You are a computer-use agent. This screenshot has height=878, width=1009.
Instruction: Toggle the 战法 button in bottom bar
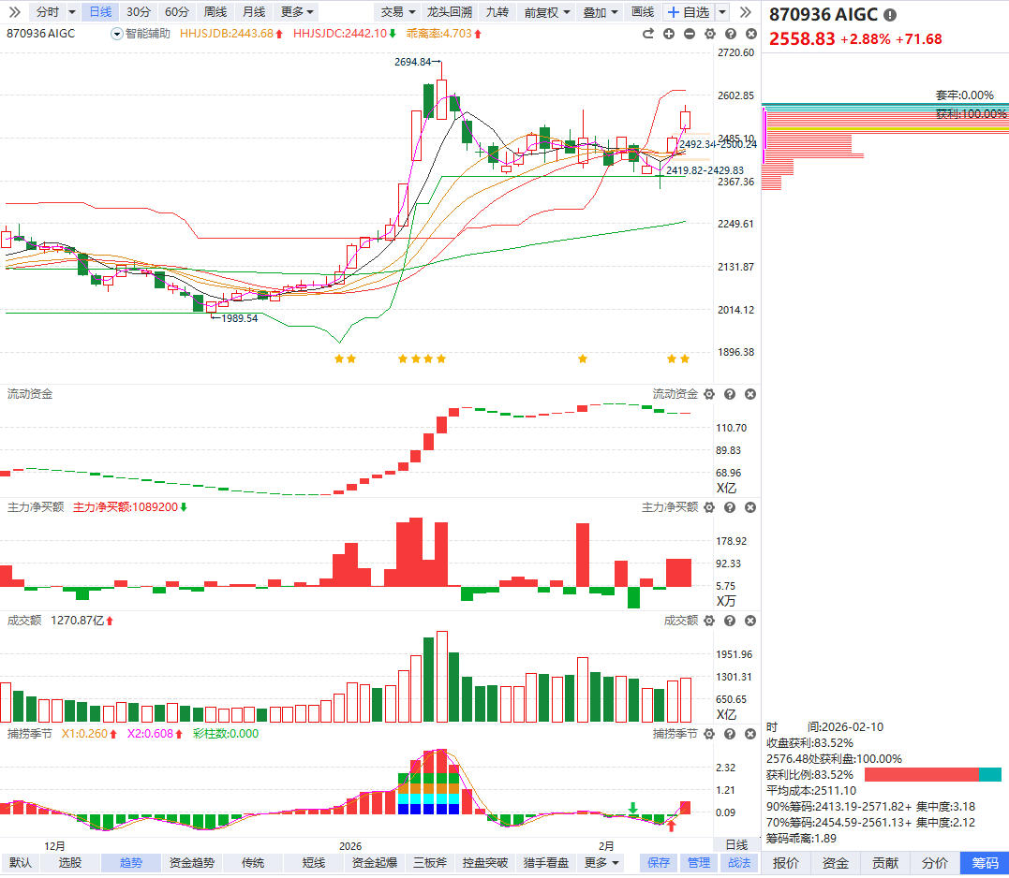pos(739,863)
